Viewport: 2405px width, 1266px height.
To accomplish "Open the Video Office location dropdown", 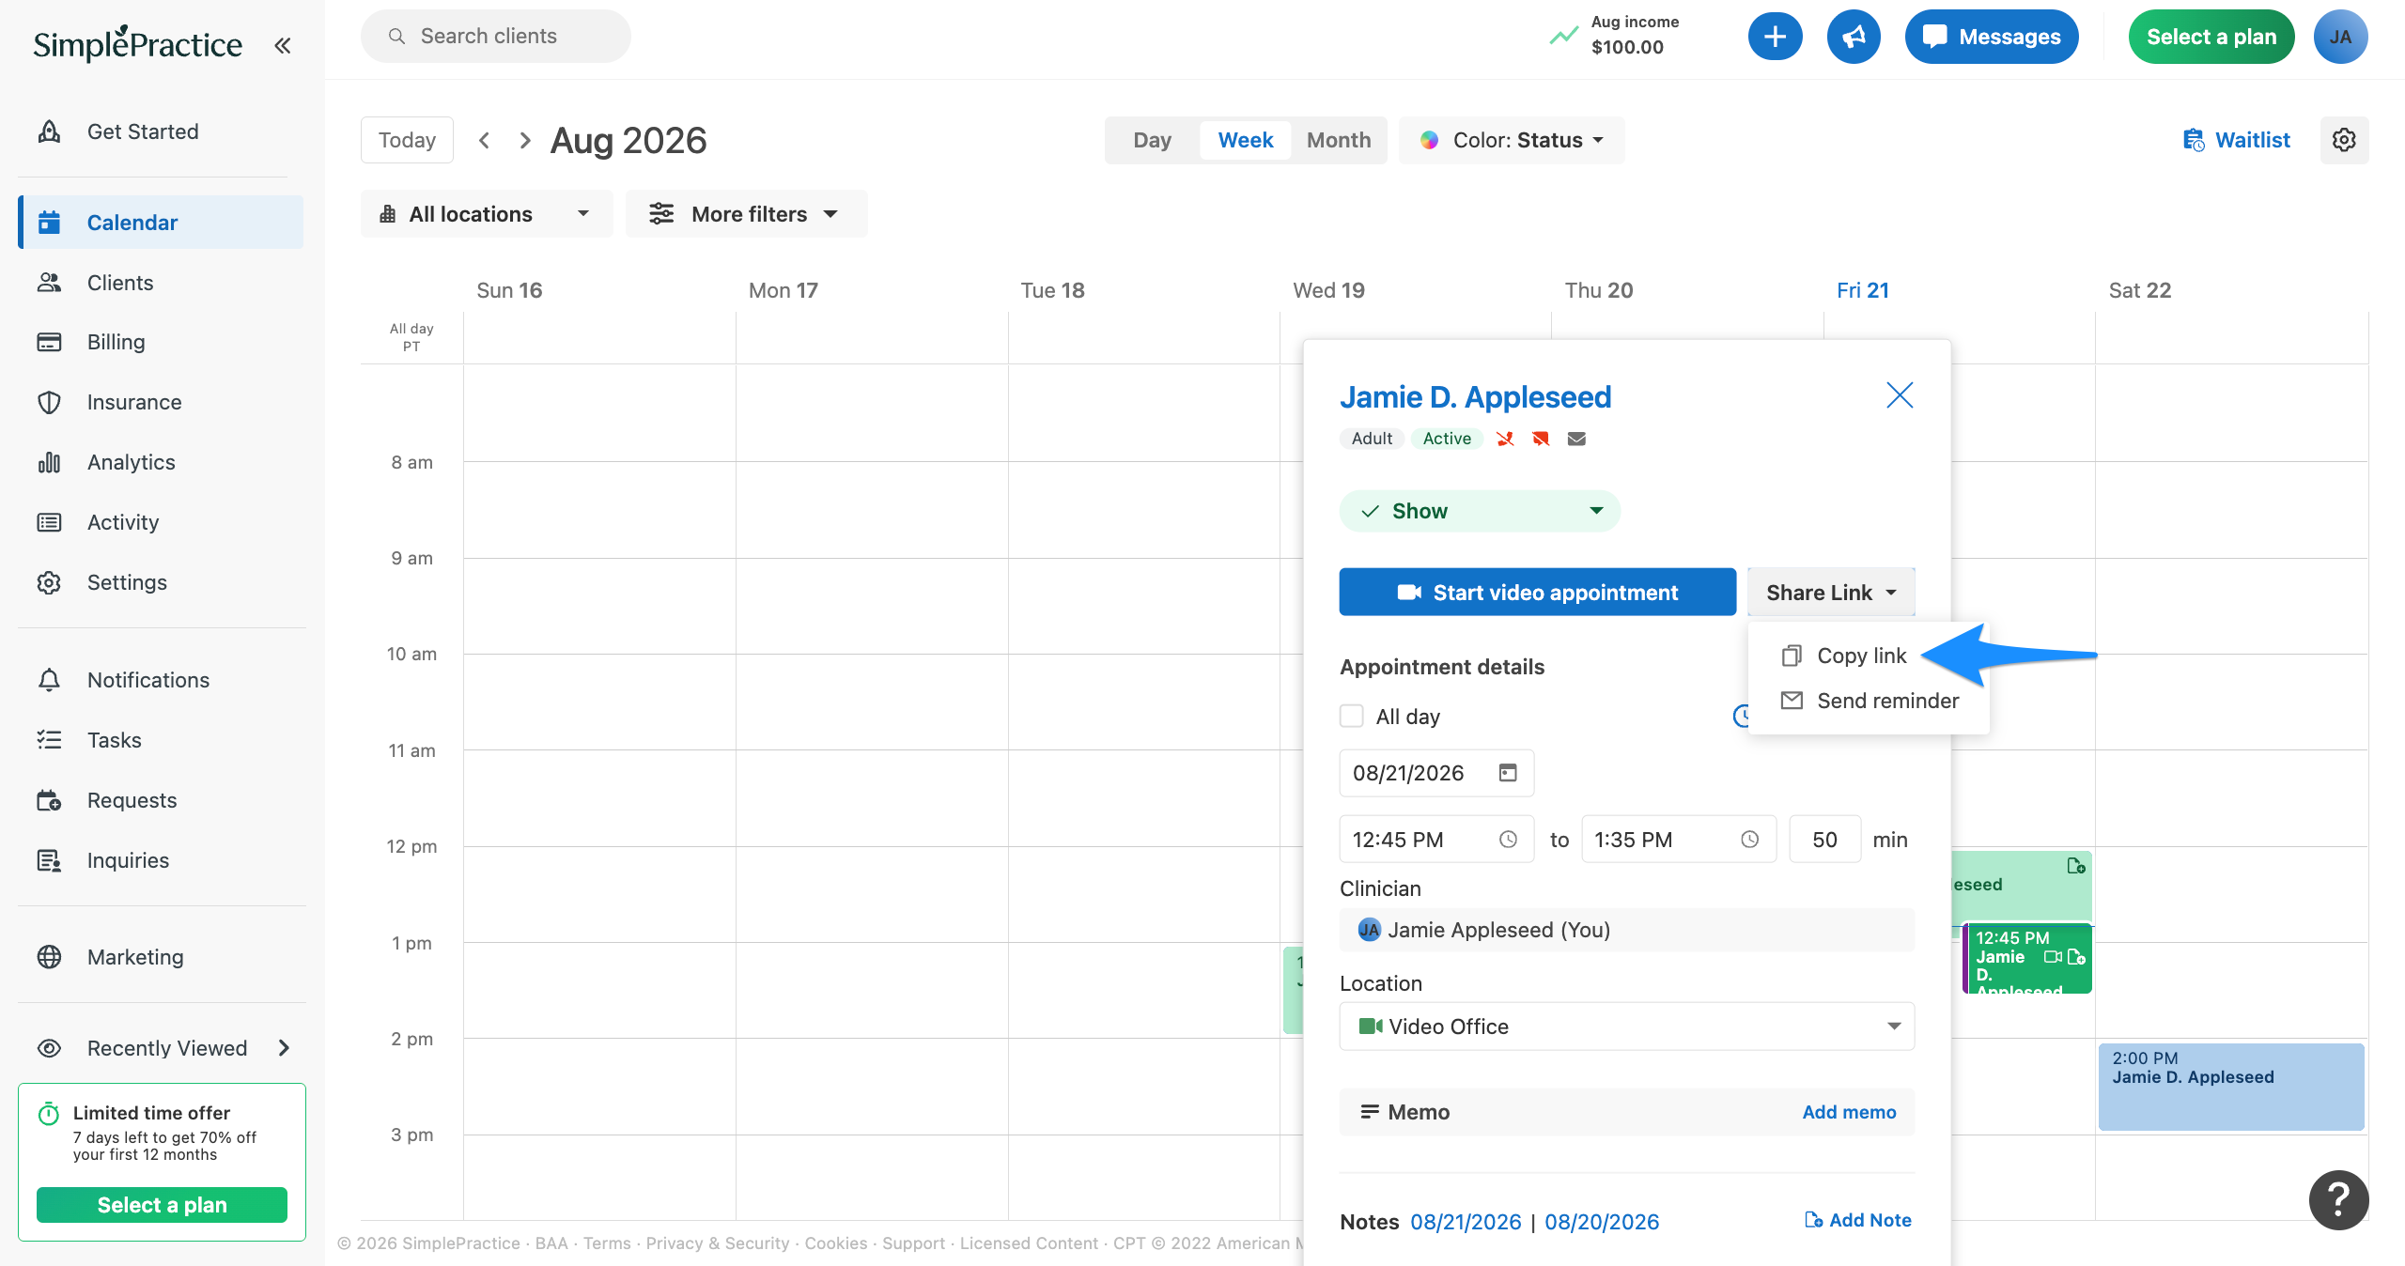I will click(x=1626, y=1027).
